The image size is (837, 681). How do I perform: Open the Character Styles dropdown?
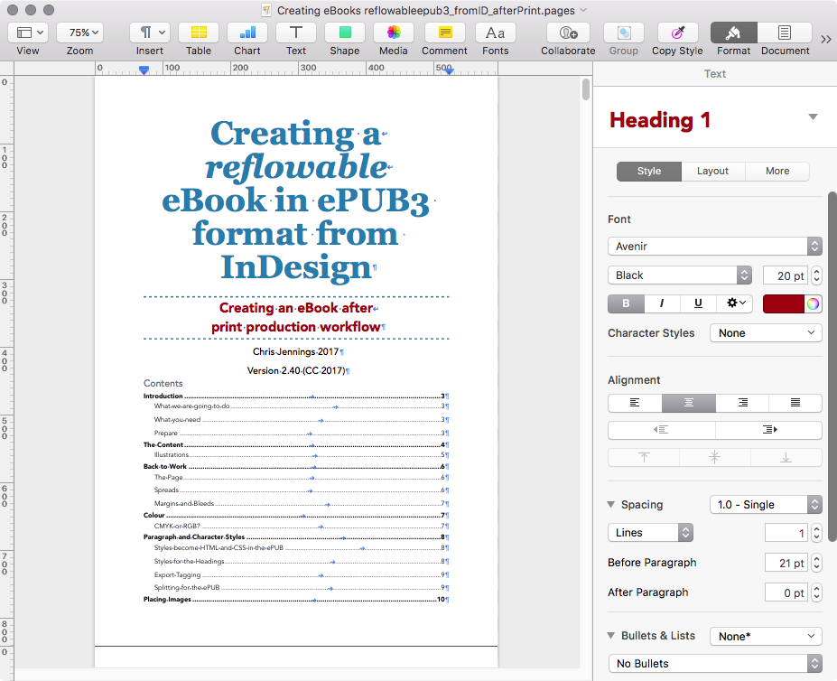point(766,332)
